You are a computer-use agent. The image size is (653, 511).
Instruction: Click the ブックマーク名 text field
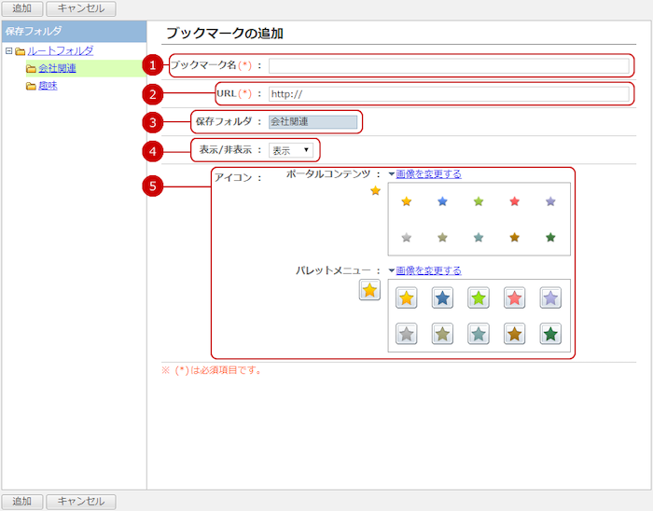(x=449, y=66)
